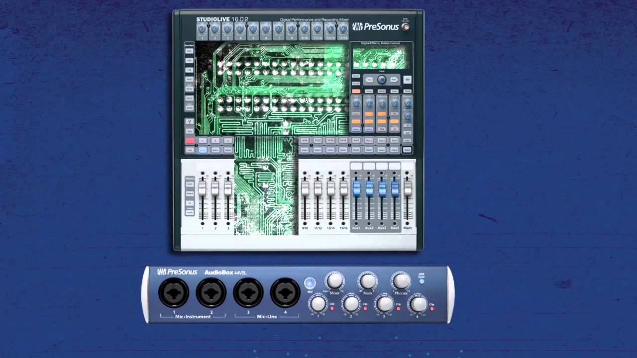The height and width of the screenshot is (358, 637).
Task: Toggle the outlined Select button above the Main fader
Action: click(x=407, y=150)
